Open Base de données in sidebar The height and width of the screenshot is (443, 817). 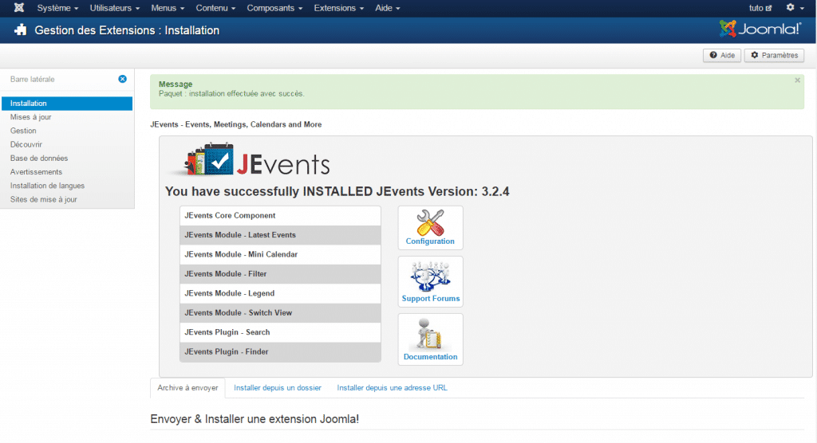pos(39,158)
